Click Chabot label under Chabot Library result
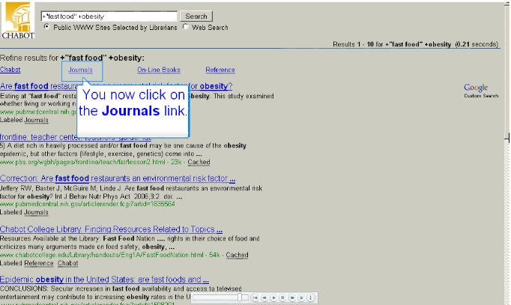 pos(67,263)
